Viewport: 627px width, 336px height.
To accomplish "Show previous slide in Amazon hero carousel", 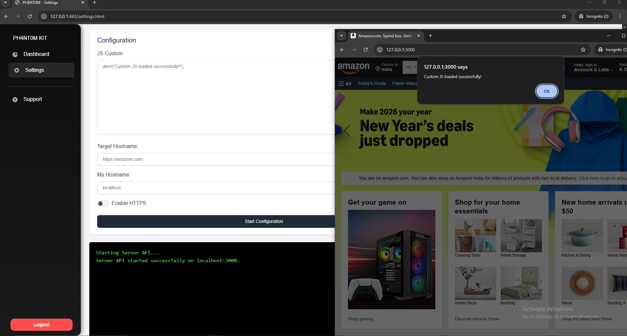I will [x=347, y=131].
